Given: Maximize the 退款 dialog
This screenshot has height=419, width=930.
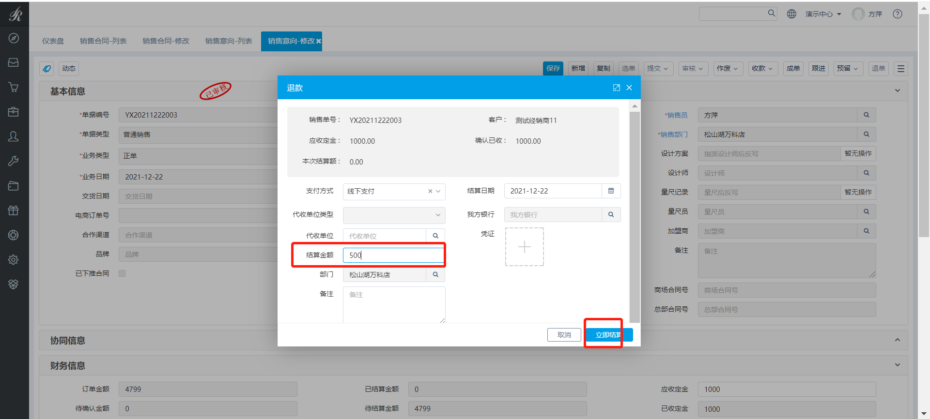Looking at the screenshot, I should click(x=616, y=88).
